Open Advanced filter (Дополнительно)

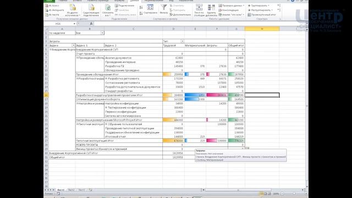tap(180, 15)
